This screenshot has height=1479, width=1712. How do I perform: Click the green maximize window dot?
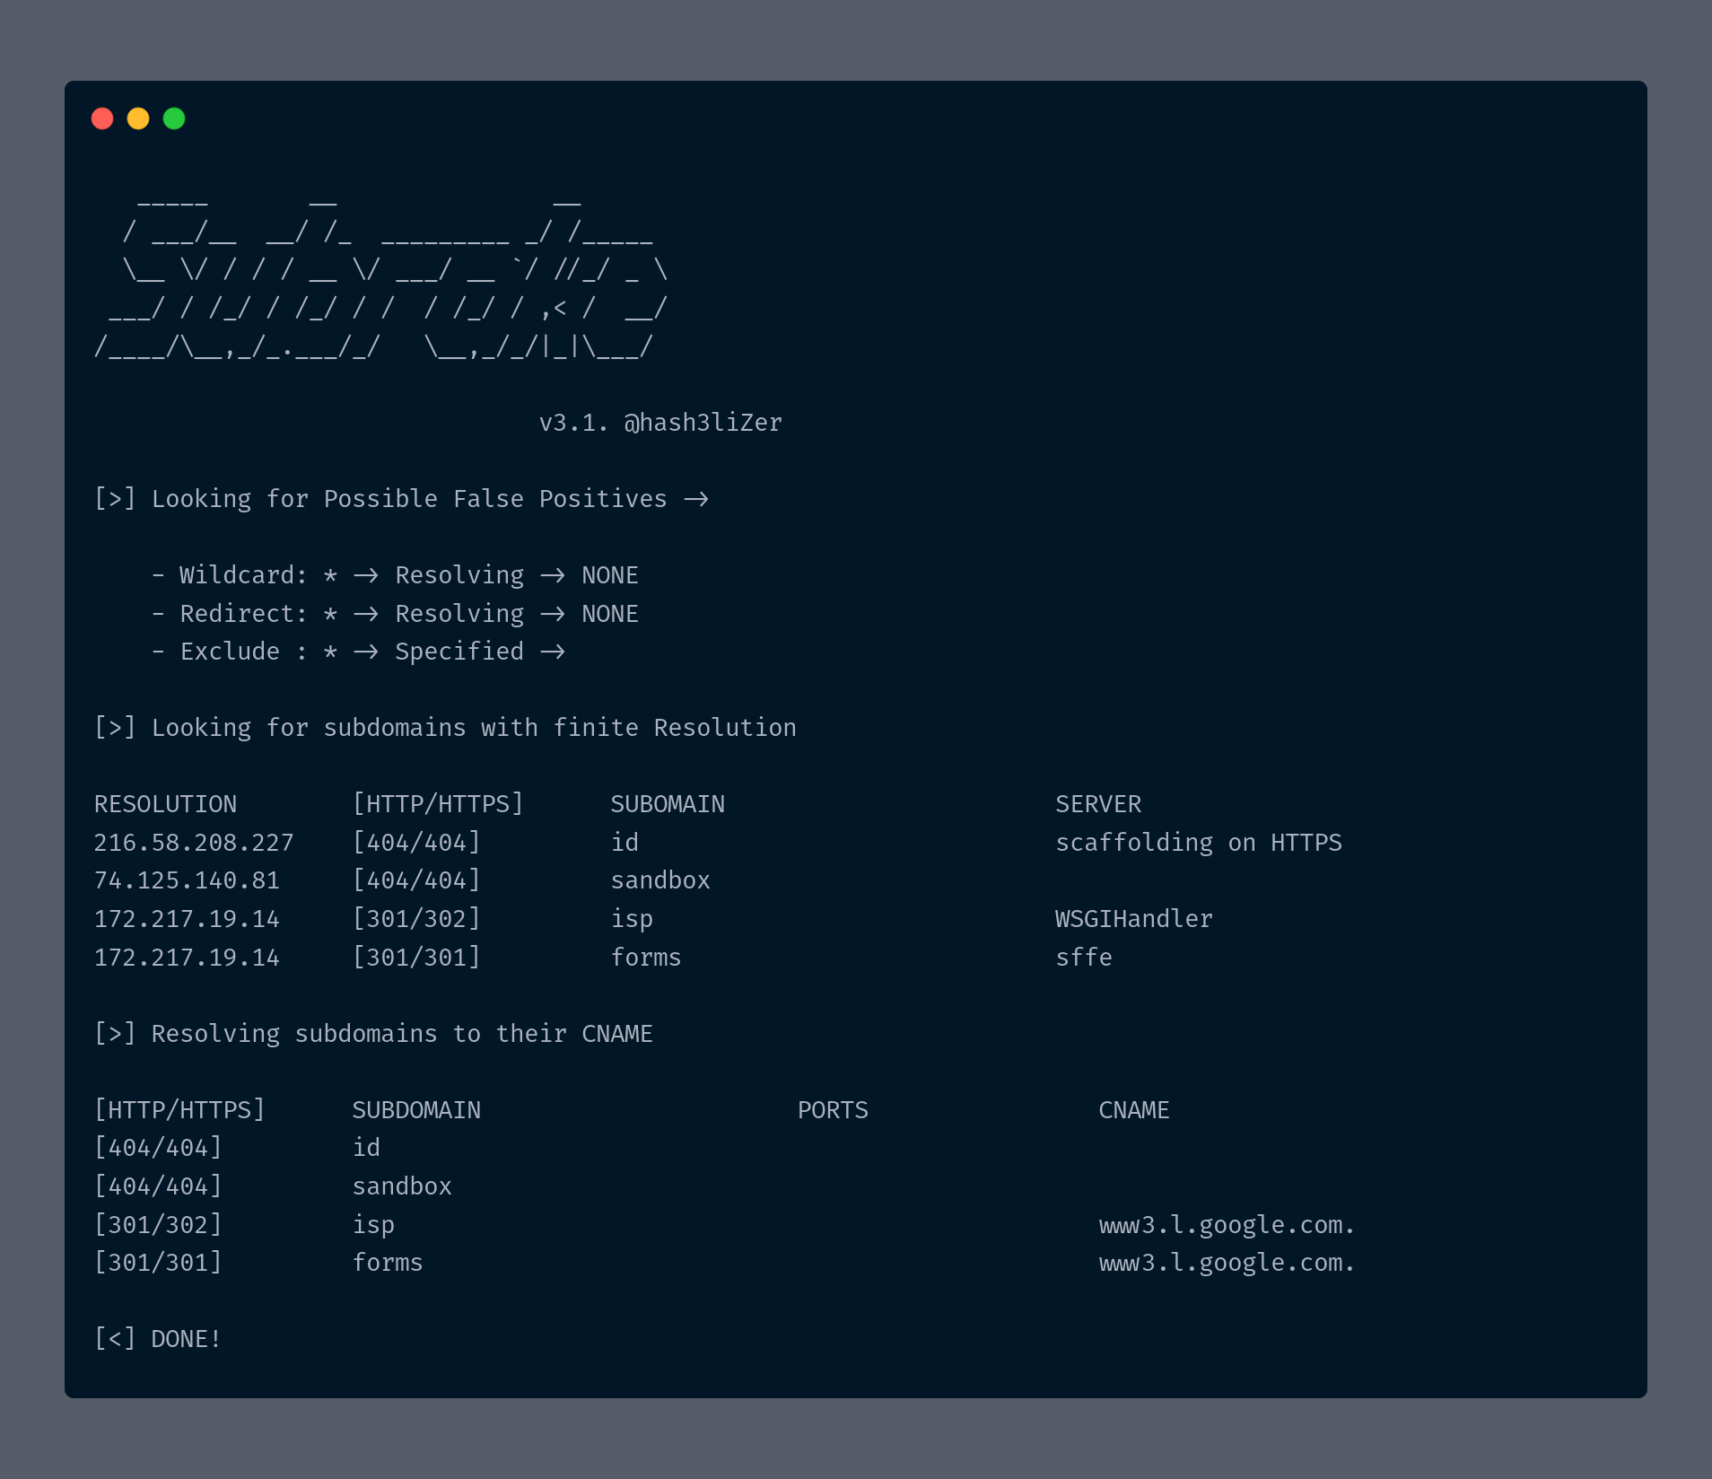[x=174, y=118]
